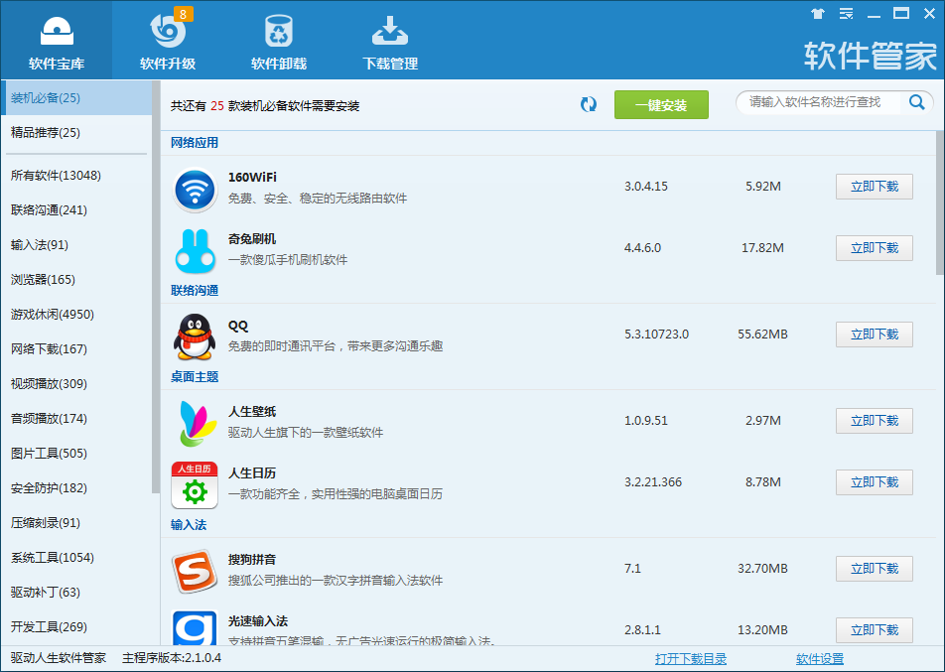This screenshot has height=672, width=945.
Task: Refresh the software list with circular arrows icon
Action: (588, 102)
